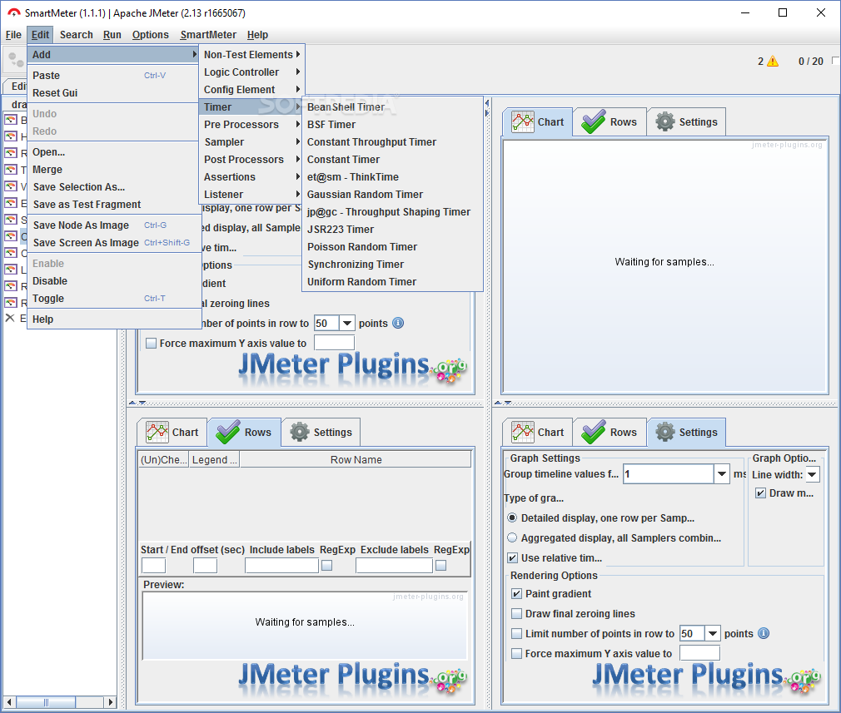Click the Legend column header
Screen dimensions: 841x713
coord(214,460)
